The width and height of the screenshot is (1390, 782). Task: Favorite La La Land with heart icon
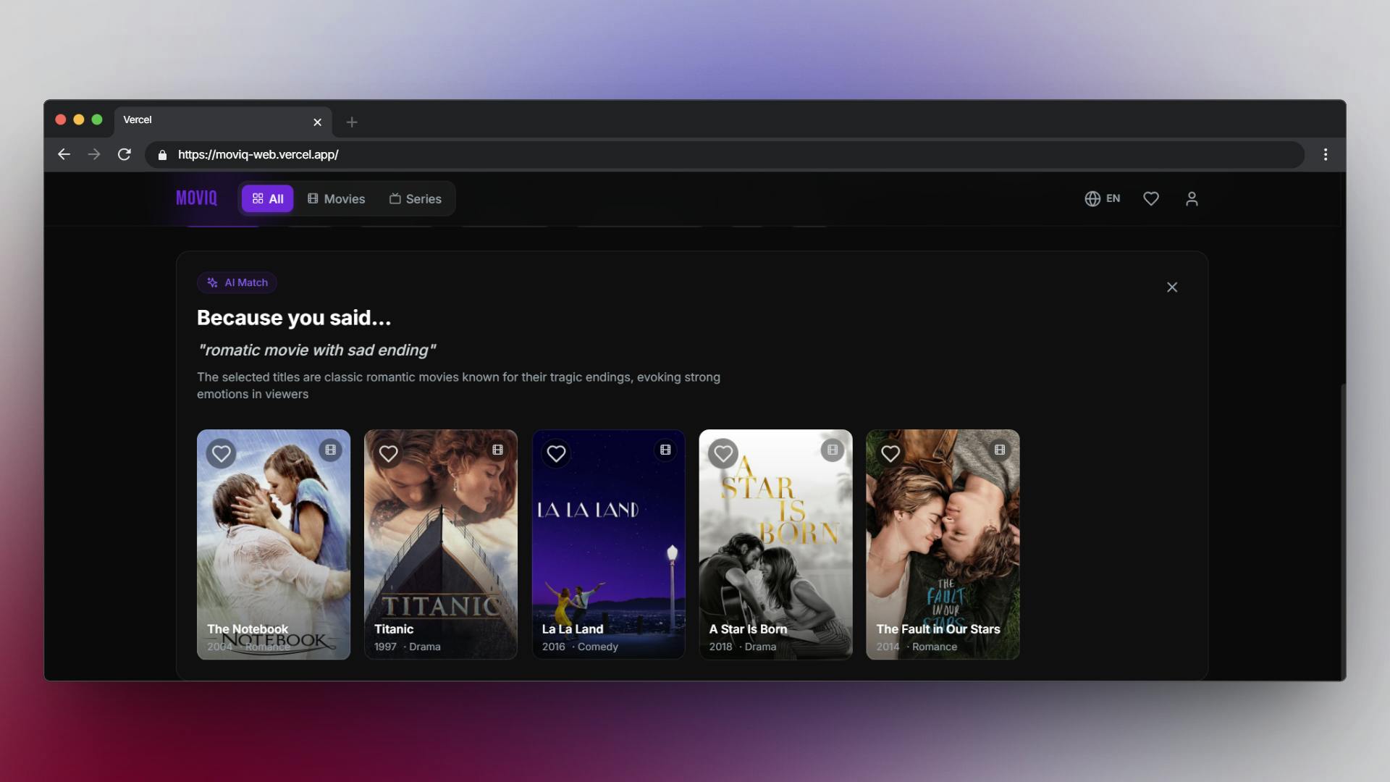click(x=556, y=453)
